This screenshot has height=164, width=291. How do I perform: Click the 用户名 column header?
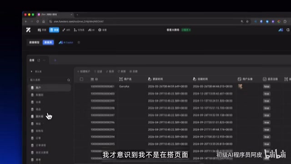tap(125, 79)
